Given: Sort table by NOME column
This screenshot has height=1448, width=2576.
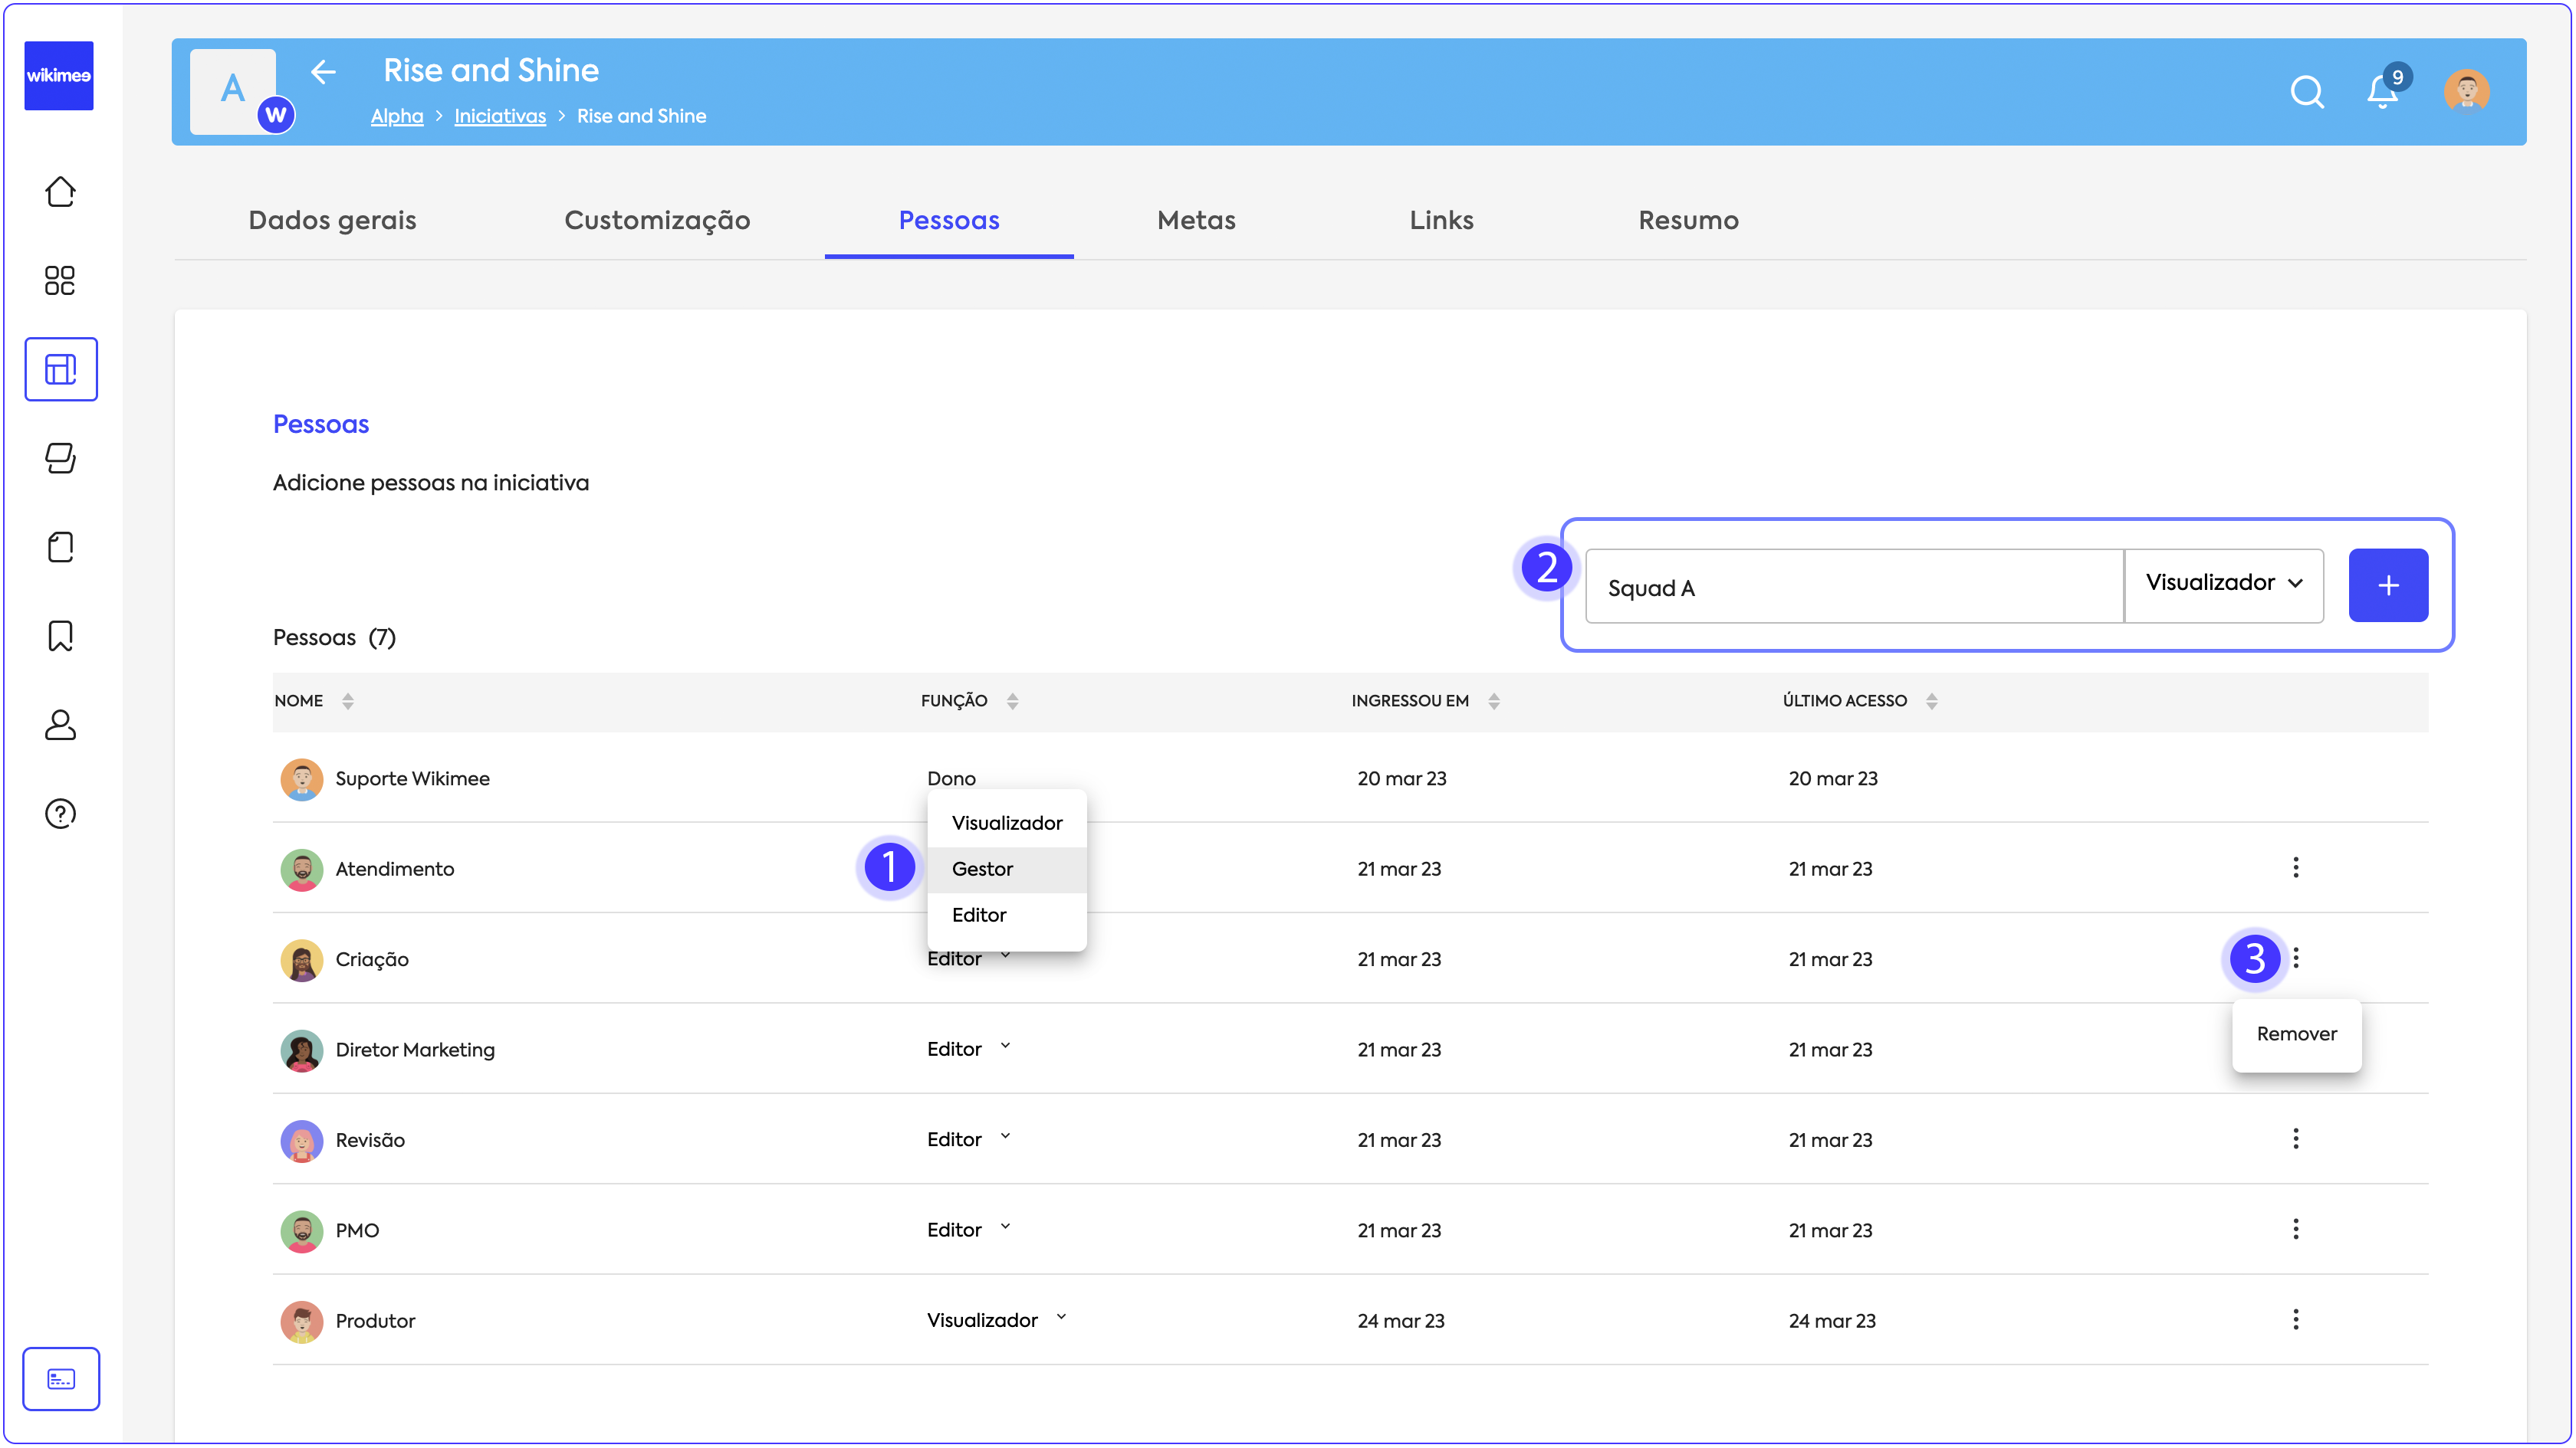Looking at the screenshot, I should (x=347, y=702).
